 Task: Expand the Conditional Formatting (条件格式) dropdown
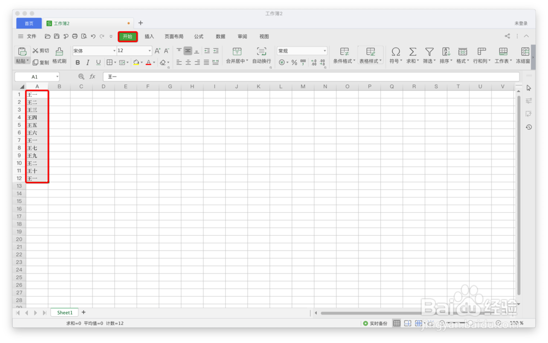tap(355, 61)
